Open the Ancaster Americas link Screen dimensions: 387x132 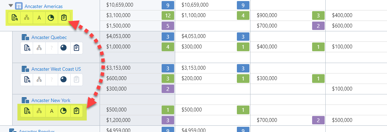pyautogui.click(x=44, y=6)
